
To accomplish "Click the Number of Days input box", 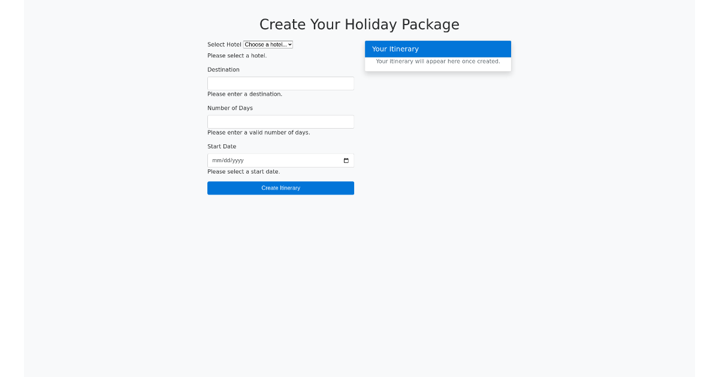I will coord(280,121).
